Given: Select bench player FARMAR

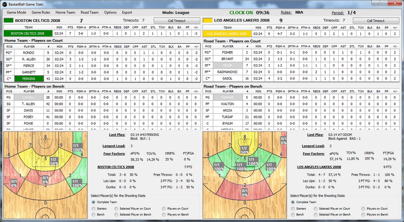Looking at the screenshot, I should tap(228, 97).
